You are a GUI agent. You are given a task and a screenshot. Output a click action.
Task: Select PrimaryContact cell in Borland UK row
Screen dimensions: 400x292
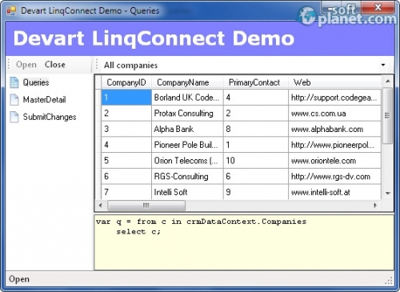(256, 98)
